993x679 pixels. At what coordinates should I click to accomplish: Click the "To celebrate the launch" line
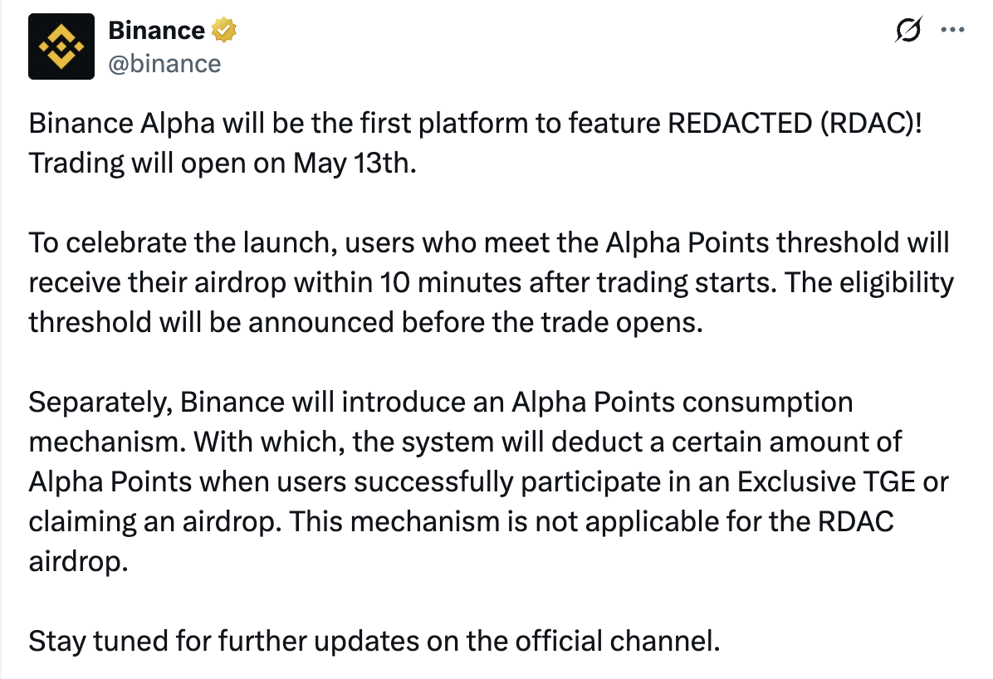489,242
